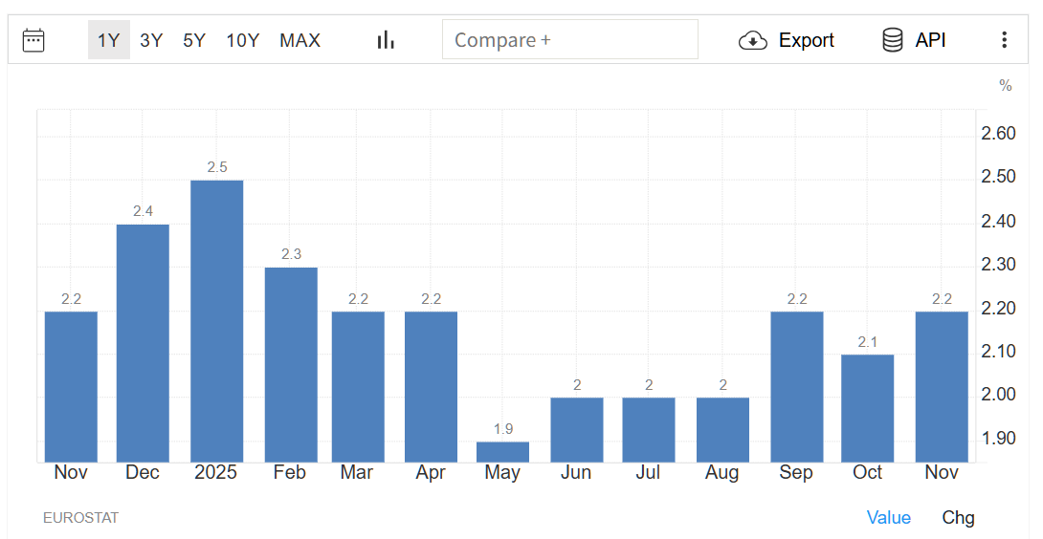This screenshot has width=1043, height=539.
Task: Click the Compare input field
Action: point(569,40)
